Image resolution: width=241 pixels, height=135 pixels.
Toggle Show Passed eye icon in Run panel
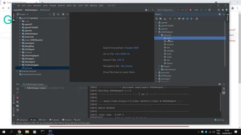point(17,102)
